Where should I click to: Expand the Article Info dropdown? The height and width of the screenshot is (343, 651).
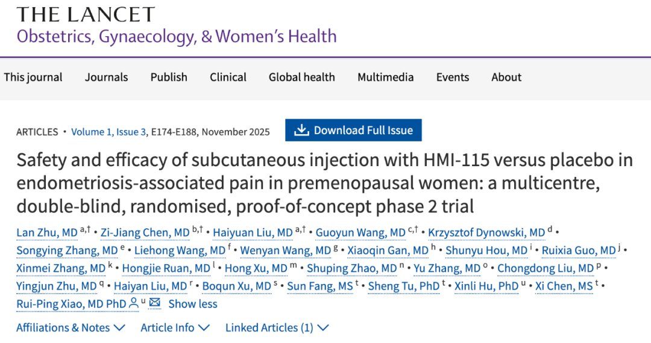(x=175, y=327)
